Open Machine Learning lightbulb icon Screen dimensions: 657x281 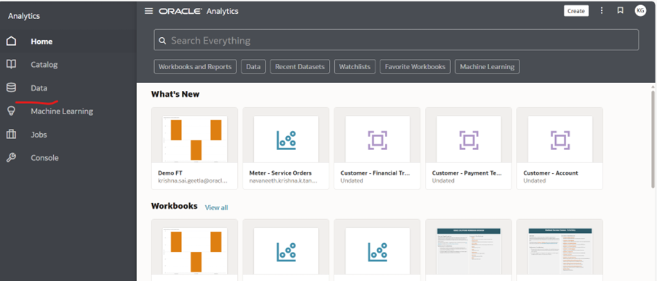12,111
